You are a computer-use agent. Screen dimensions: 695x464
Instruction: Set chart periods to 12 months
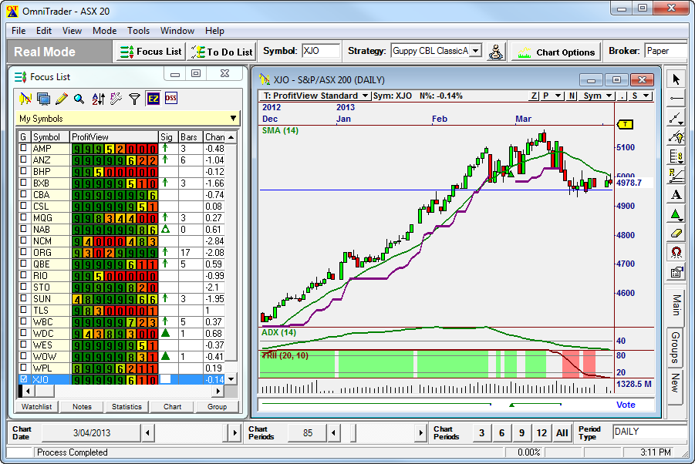tap(541, 432)
